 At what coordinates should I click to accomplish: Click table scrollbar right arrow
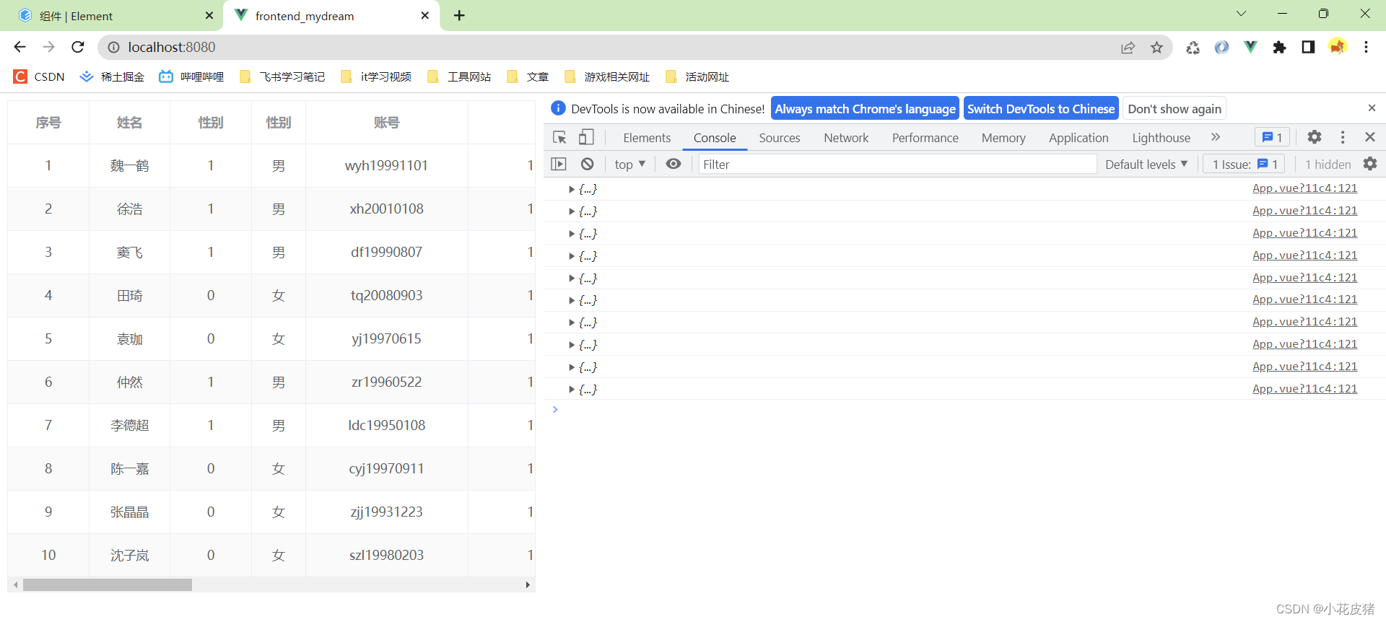click(528, 584)
